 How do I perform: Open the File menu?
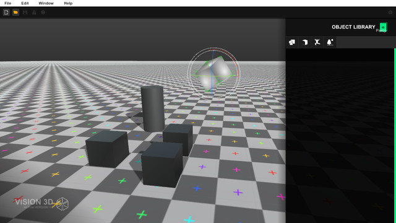click(7, 3)
